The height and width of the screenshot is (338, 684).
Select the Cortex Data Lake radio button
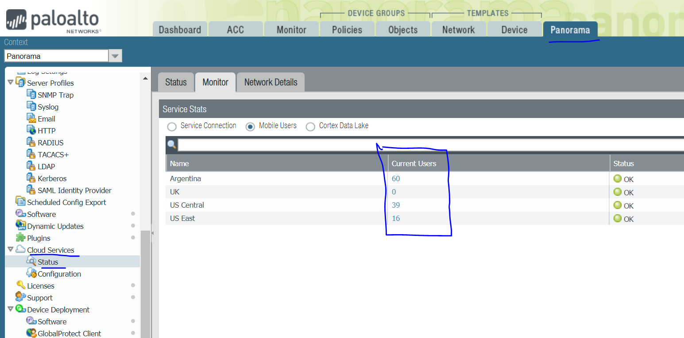coord(310,127)
